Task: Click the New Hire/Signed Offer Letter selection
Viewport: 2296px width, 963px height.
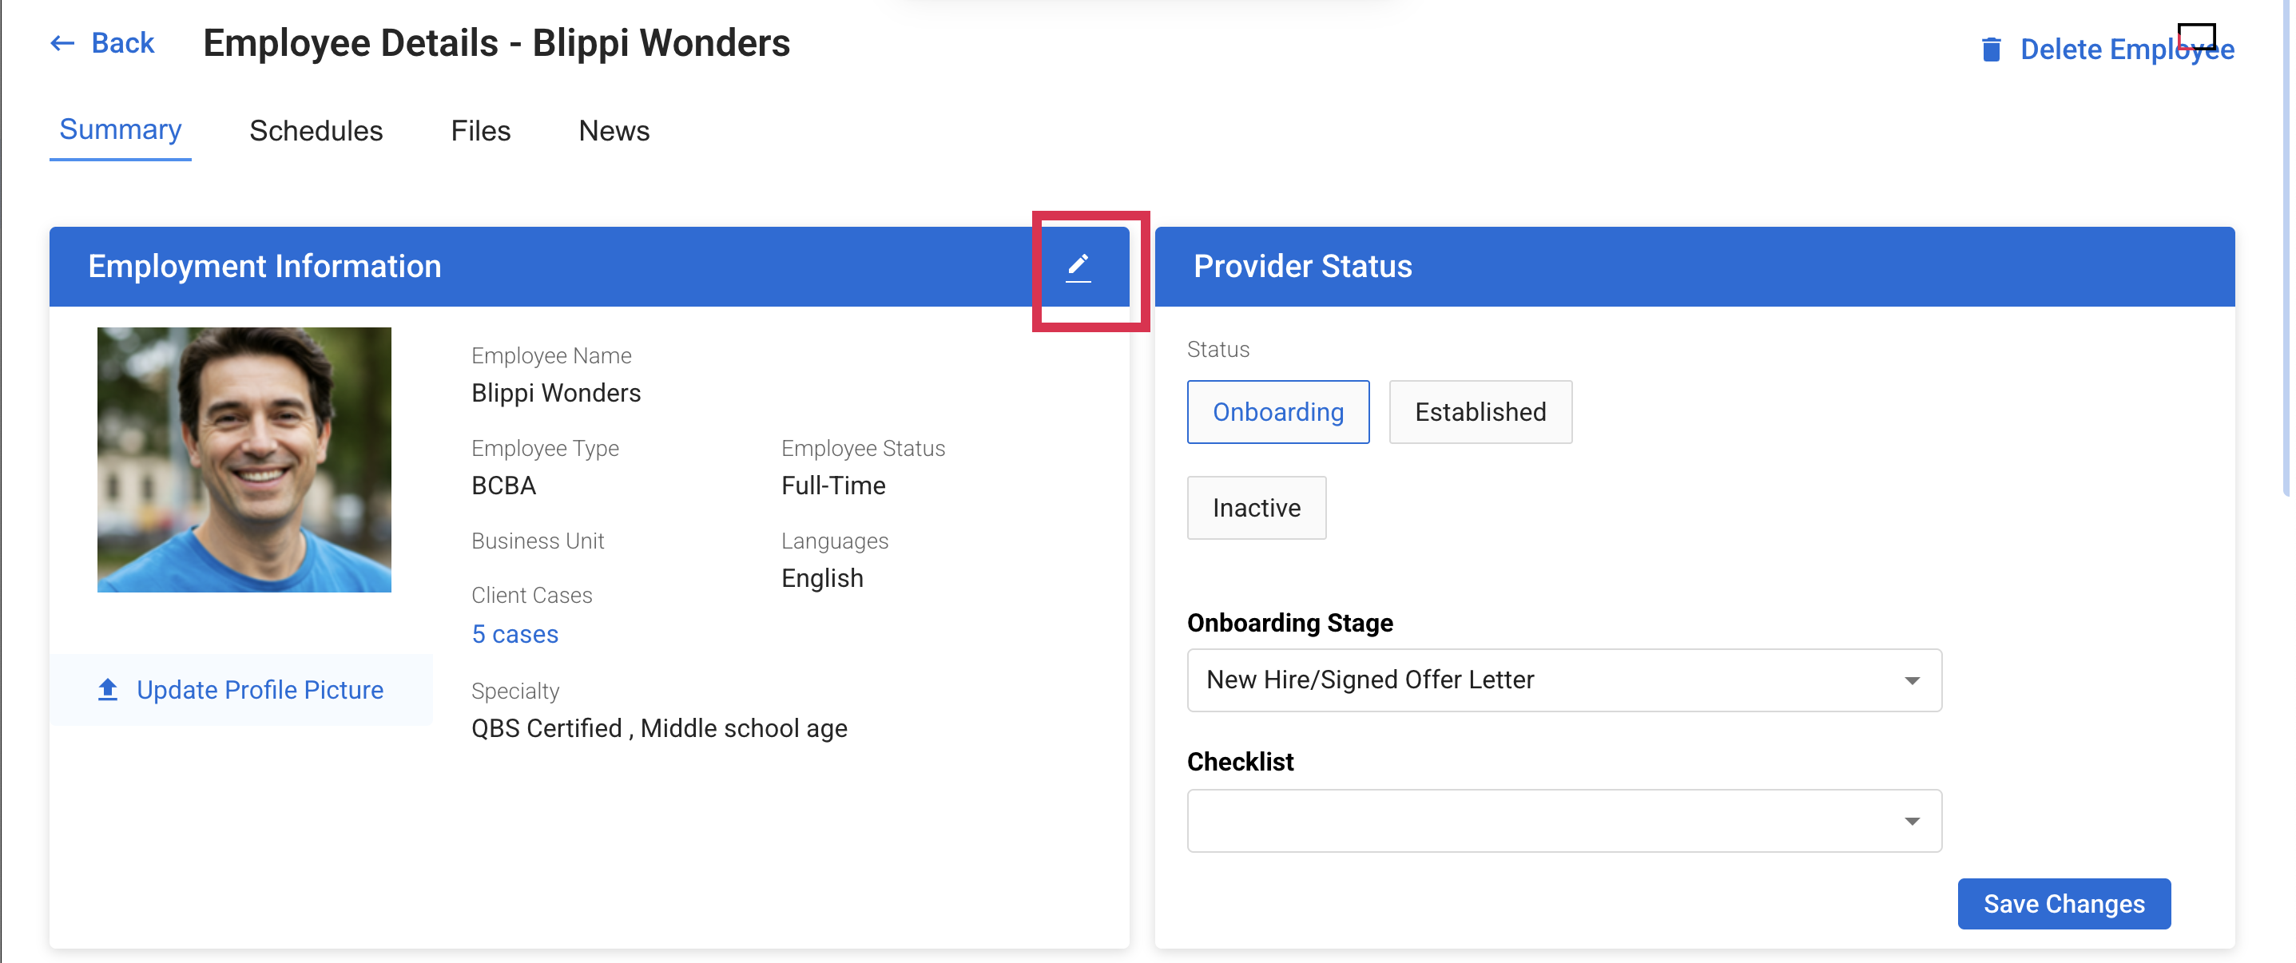Action: 1369,680
